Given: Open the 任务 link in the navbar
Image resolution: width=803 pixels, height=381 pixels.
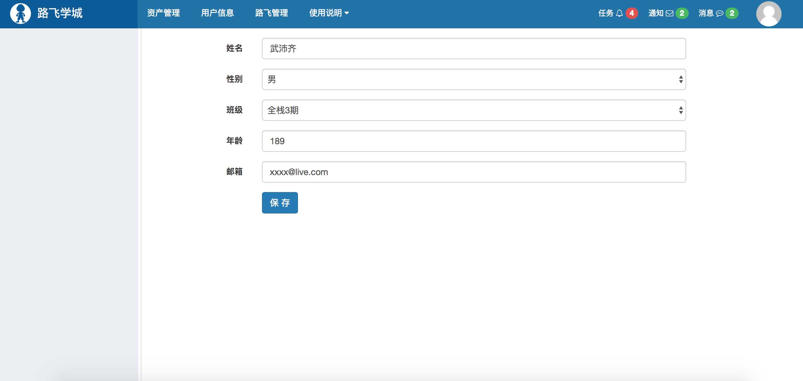Looking at the screenshot, I should (x=606, y=13).
